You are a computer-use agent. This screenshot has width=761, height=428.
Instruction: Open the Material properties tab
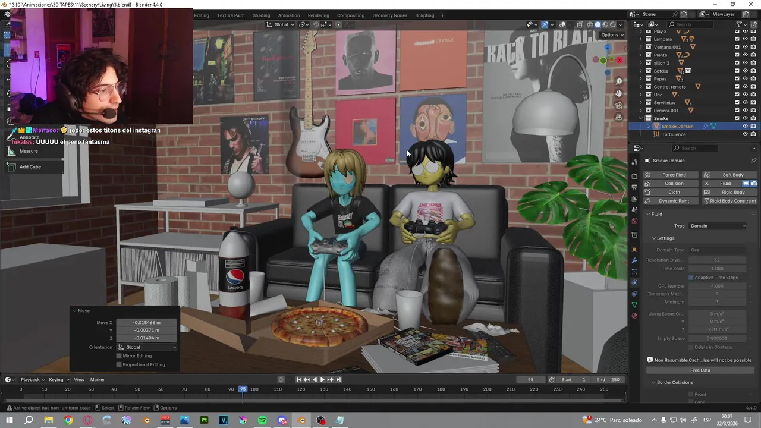point(634,316)
